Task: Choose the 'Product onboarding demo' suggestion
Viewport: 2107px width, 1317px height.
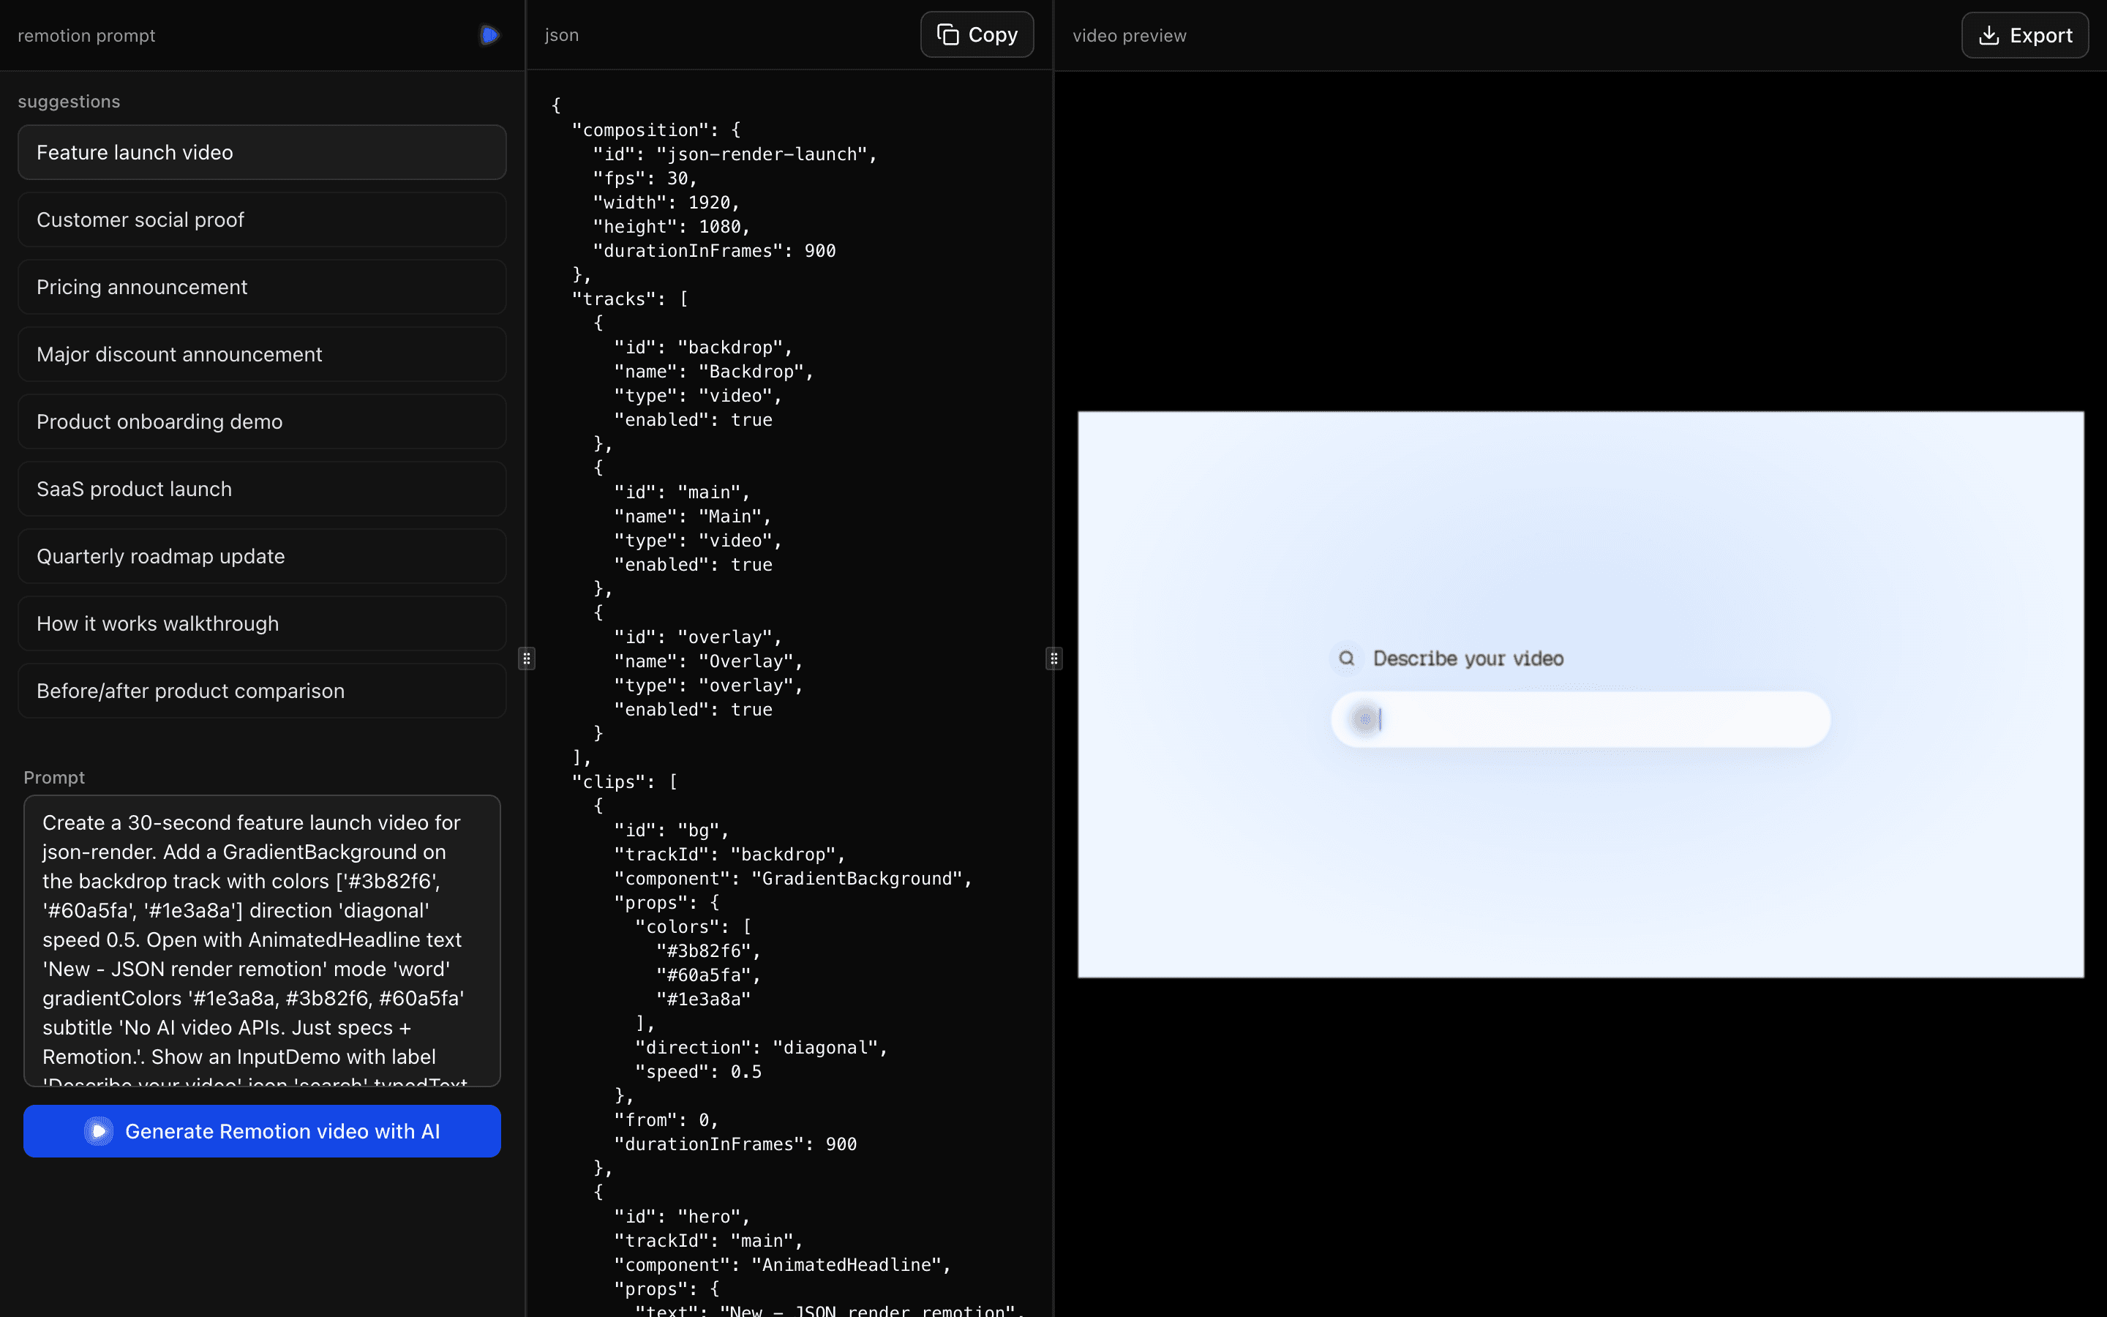Action: tap(261, 421)
